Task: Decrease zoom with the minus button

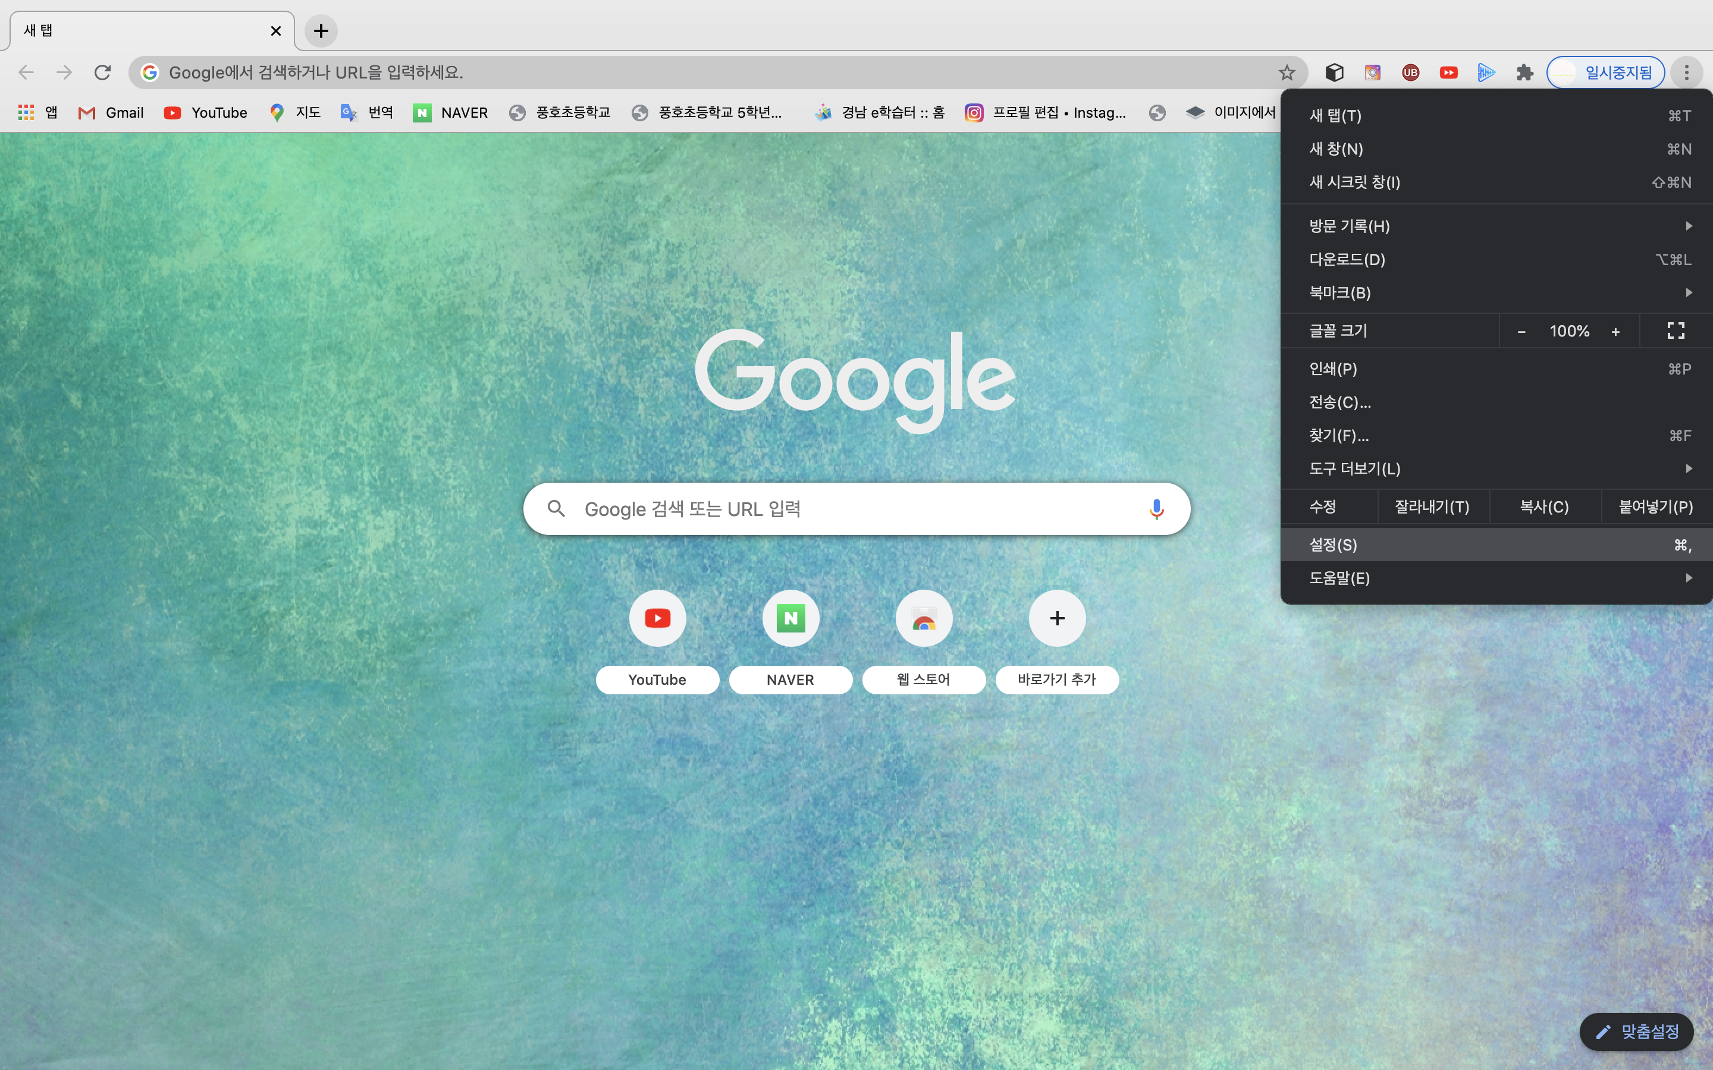Action: point(1521,331)
